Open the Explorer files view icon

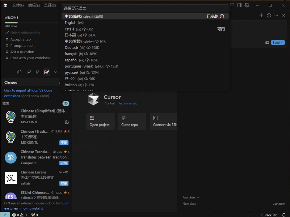click(19, 72)
